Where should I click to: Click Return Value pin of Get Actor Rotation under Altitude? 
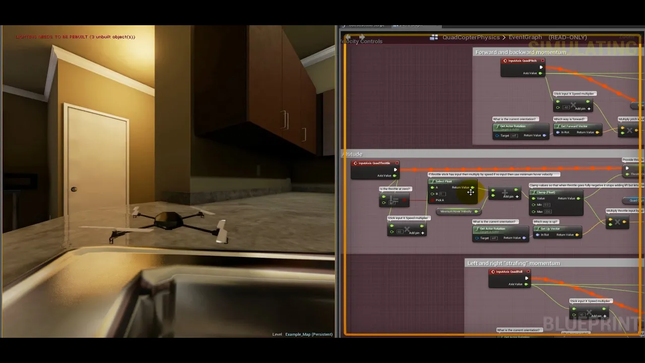pyautogui.click(x=525, y=238)
